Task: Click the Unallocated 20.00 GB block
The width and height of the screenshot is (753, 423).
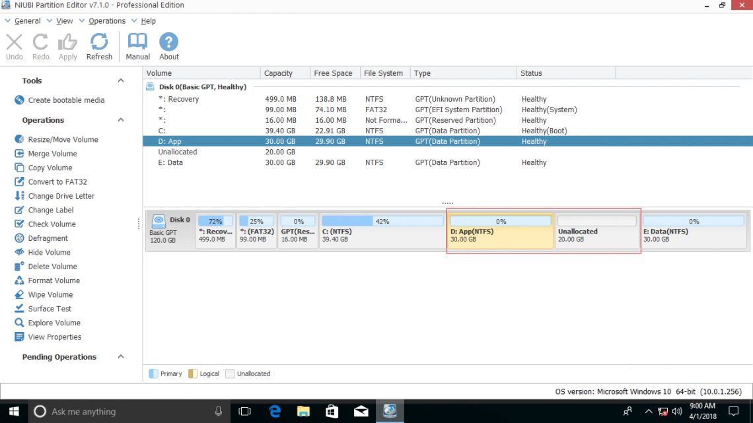Action: point(597,232)
